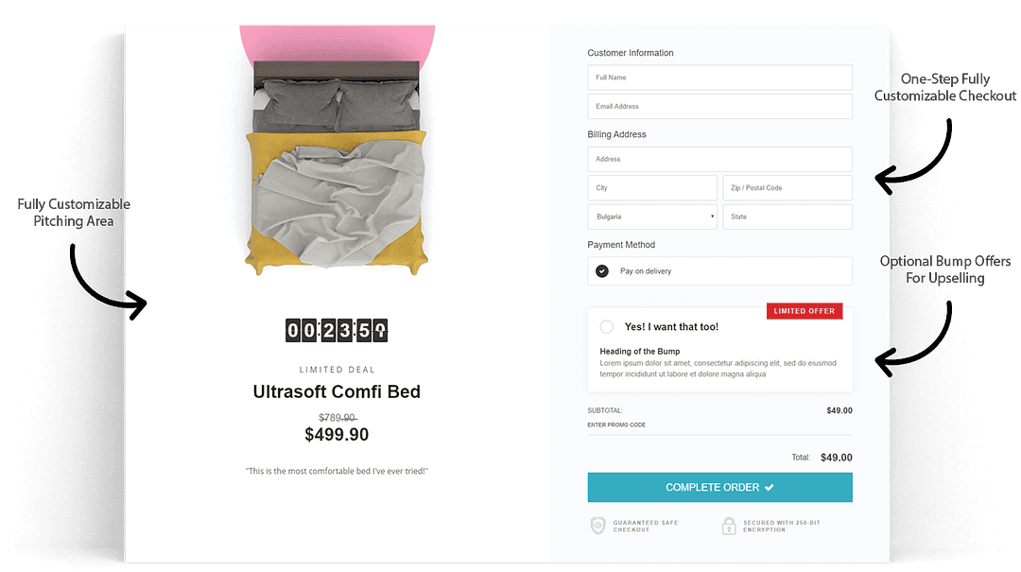Click the 256-bit encryption padlock icon
Screen dimensions: 1021x572
coord(729,526)
